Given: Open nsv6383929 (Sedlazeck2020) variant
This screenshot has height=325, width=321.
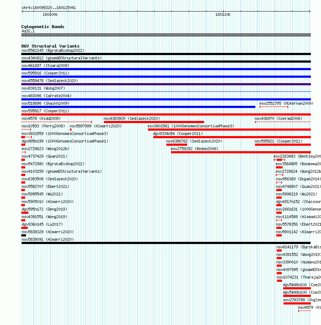Looking at the screenshot, I should tap(132, 118).
